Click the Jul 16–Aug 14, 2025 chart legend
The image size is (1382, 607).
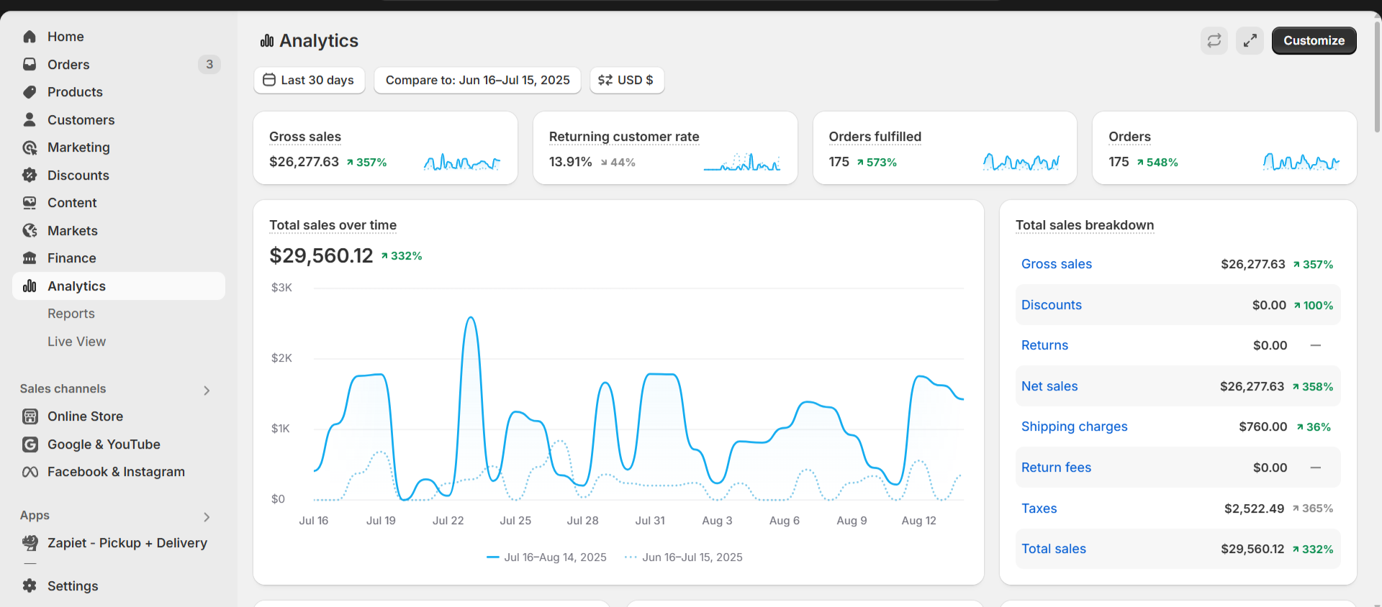coord(547,557)
